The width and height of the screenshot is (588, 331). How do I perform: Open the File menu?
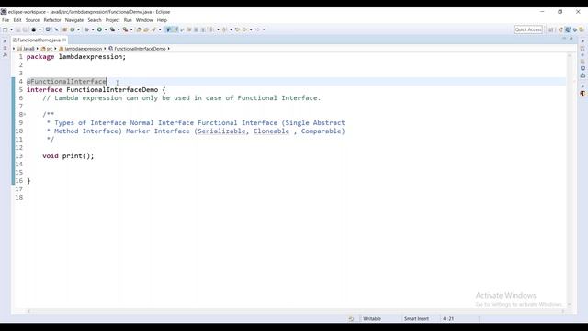[6, 20]
